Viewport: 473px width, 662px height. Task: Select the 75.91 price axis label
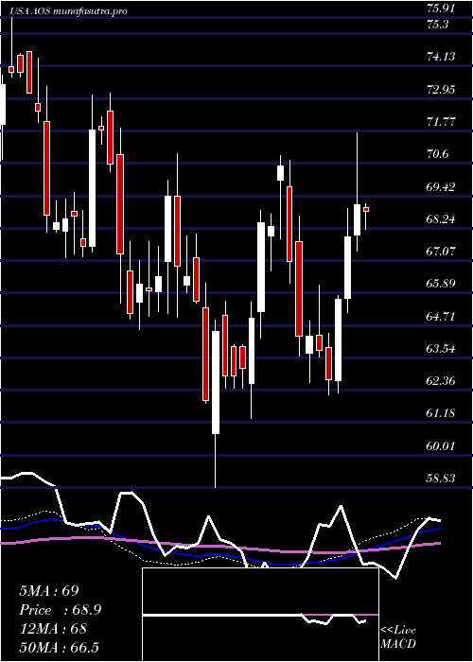441,9
